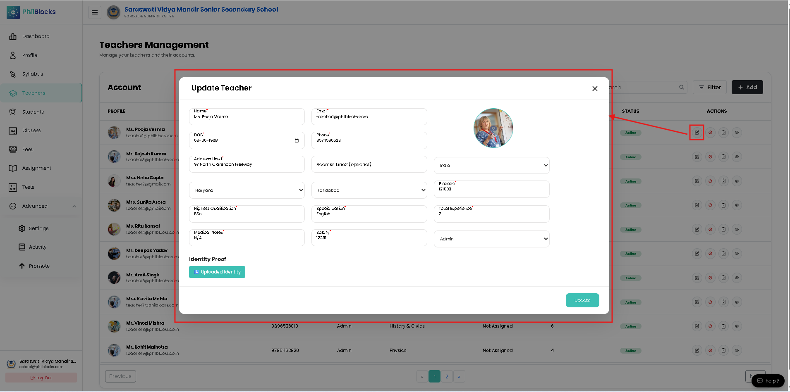
Task: Click the search magnifier icon
Action: [x=681, y=87]
